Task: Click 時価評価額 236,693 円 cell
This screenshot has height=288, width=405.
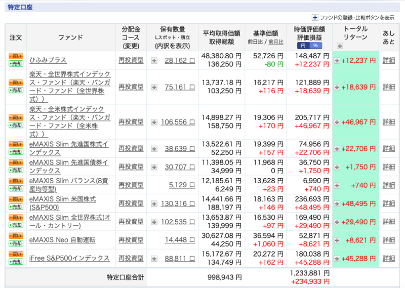Action: pyautogui.click(x=312, y=199)
